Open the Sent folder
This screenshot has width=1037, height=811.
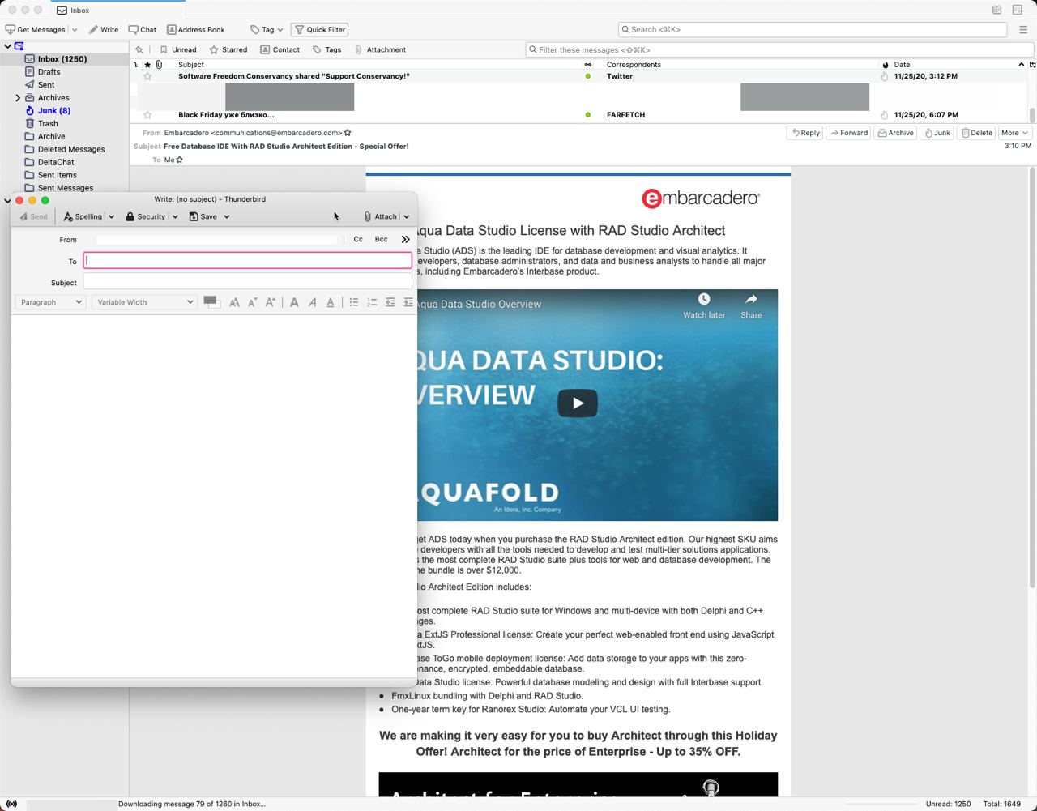point(46,85)
